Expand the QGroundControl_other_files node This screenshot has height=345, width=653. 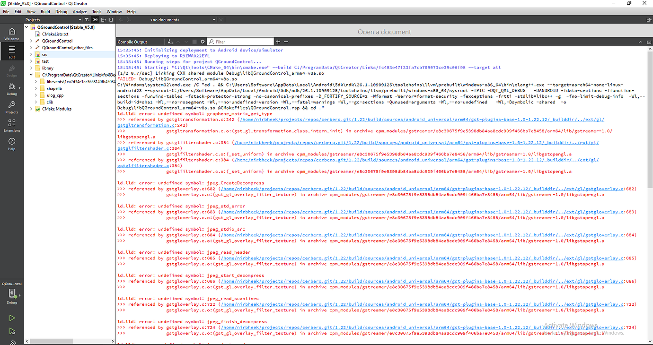coord(31,48)
